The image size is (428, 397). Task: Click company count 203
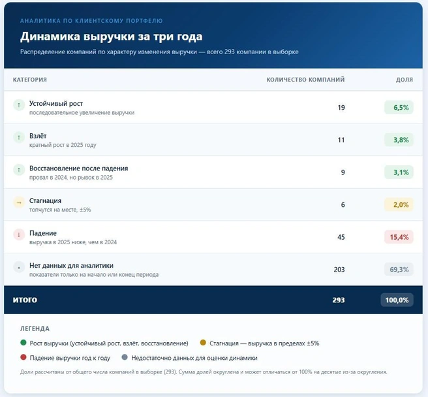(339, 270)
